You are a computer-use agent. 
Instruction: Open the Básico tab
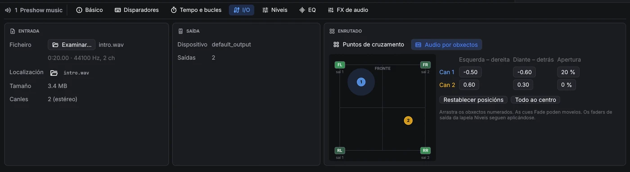tap(90, 10)
